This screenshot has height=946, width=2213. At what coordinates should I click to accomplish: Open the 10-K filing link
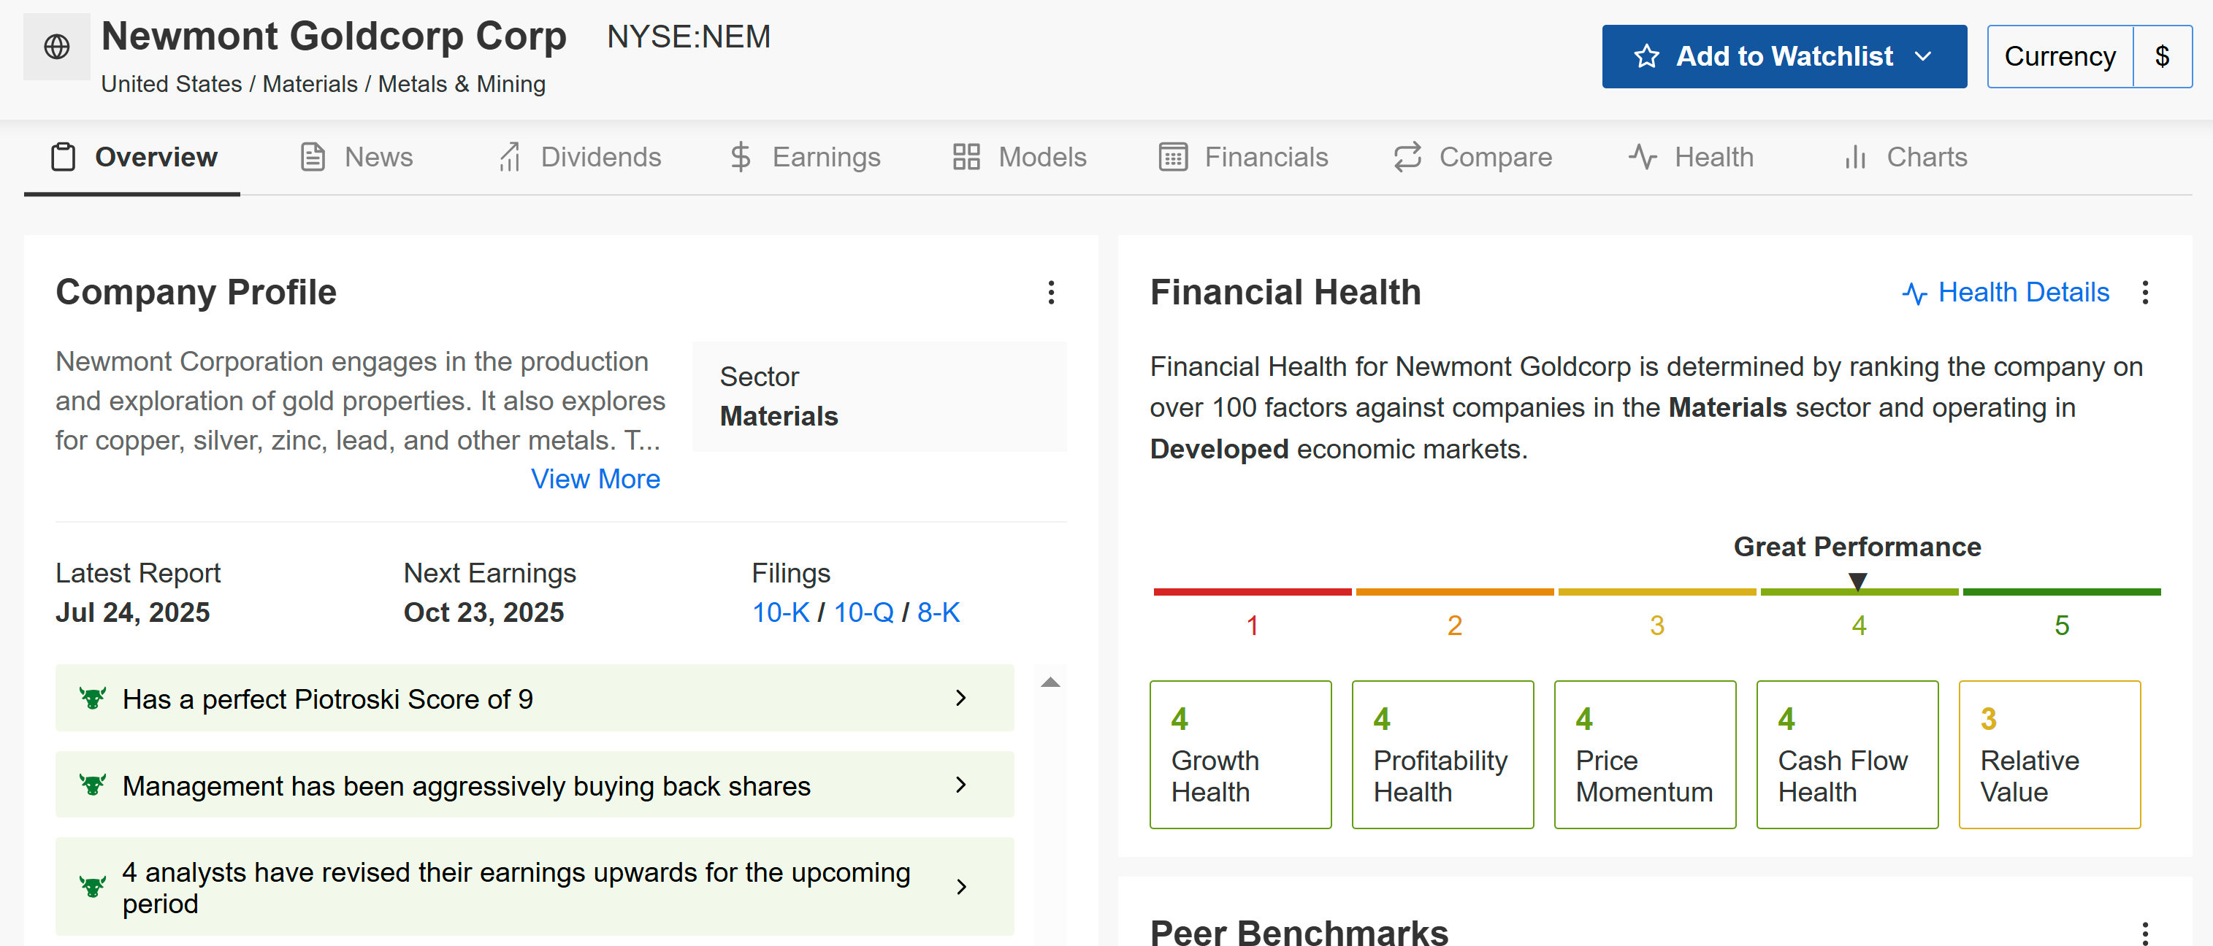(x=780, y=612)
